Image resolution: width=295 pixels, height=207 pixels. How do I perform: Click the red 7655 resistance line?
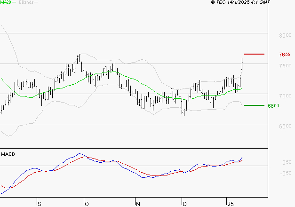pyautogui.click(x=254, y=54)
